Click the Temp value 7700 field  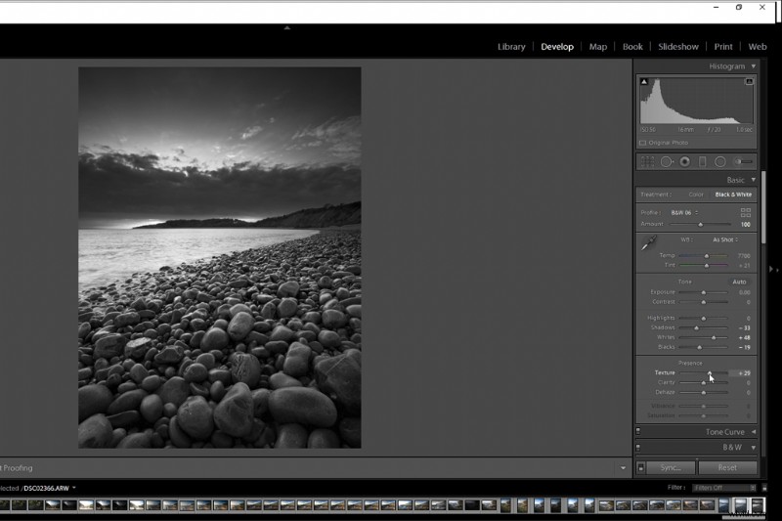click(744, 256)
